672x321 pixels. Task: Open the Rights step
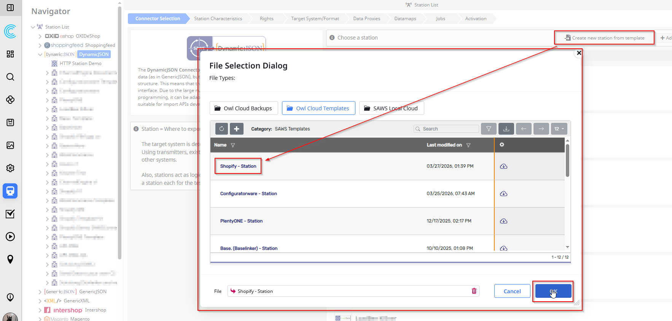(266, 19)
